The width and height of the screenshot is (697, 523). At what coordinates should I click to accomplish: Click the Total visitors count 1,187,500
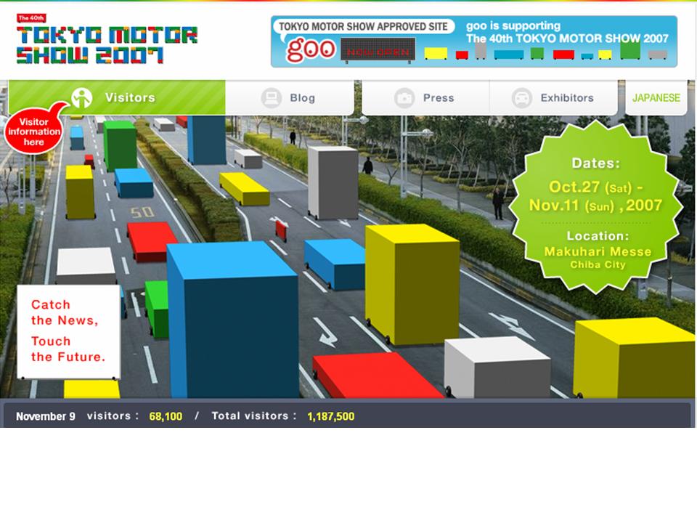tap(330, 417)
